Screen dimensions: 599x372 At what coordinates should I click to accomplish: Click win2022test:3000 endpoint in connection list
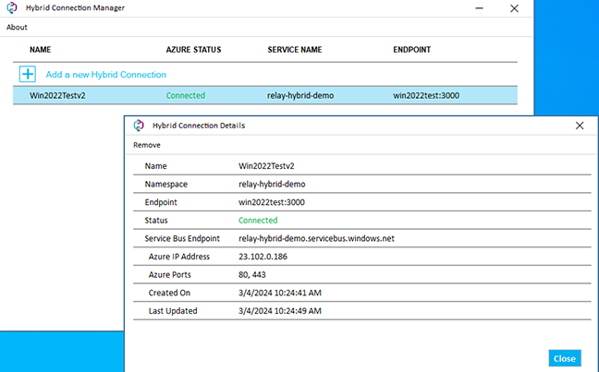pos(426,95)
